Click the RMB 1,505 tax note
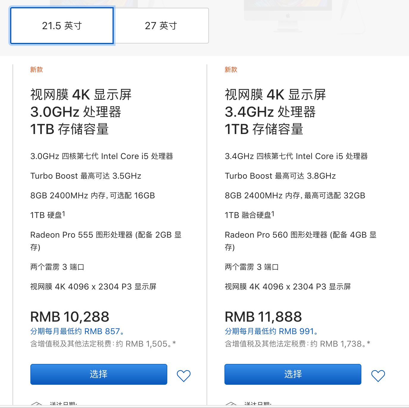Viewport: 409px width, 408px height. click(103, 344)
